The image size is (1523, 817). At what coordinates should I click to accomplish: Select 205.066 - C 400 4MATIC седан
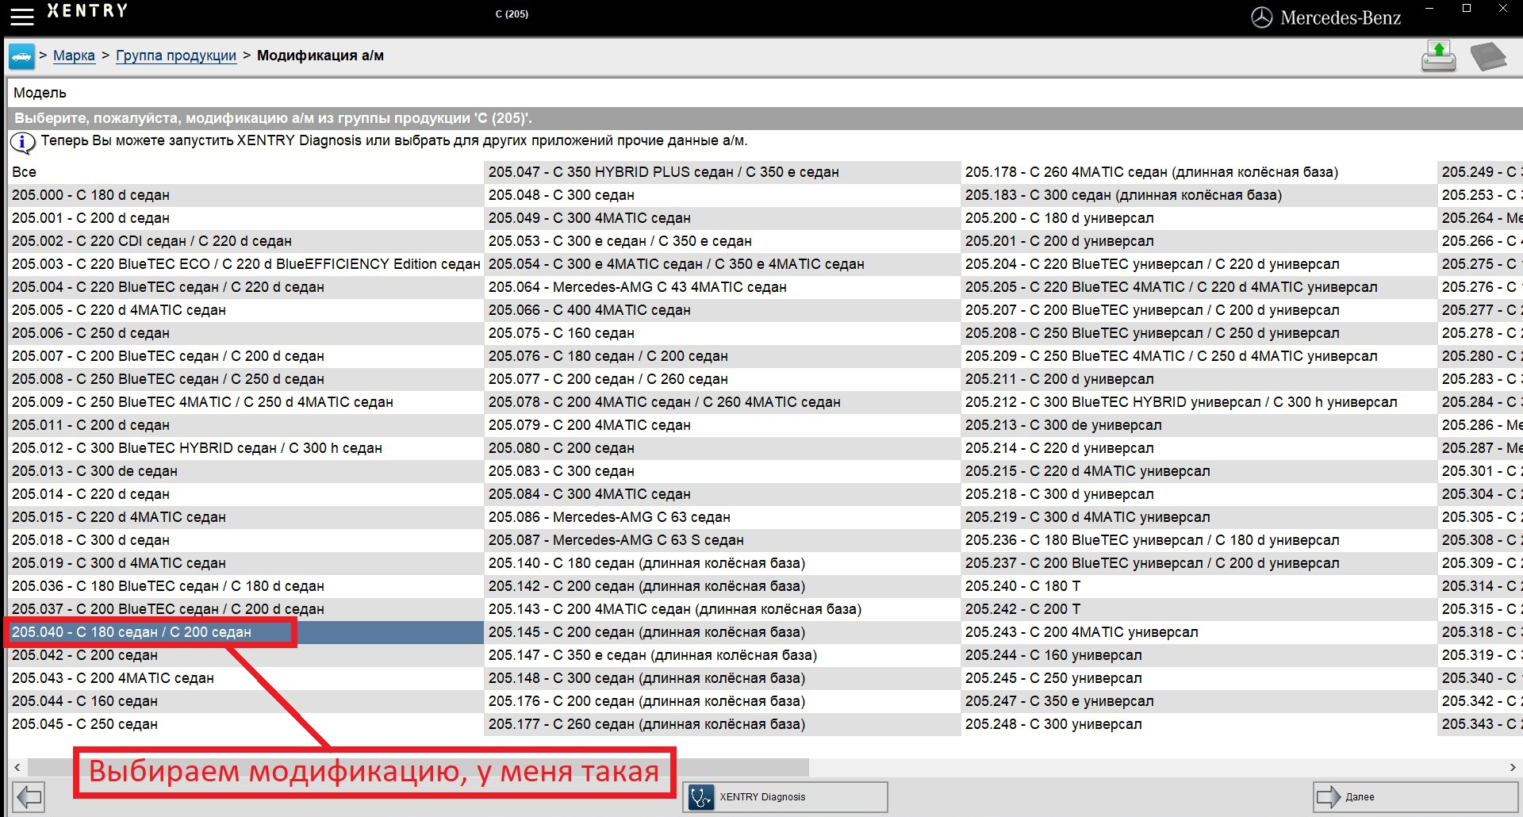[723, 310]
